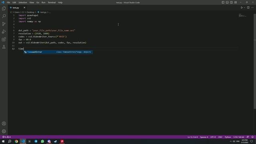This screenshot has width=256, height=144.
Task: Open the Testing flask view
Action: click(4, 47)
